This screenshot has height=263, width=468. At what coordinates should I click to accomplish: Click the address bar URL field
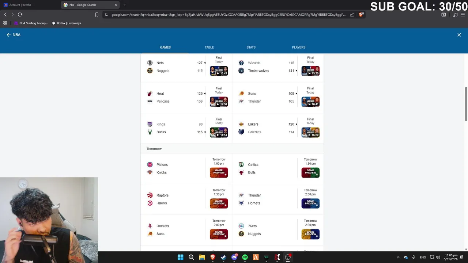(228, 15)
